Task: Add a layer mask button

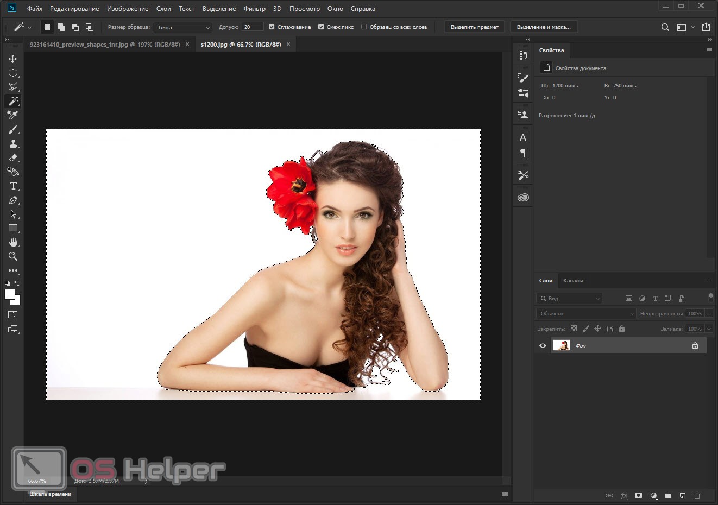Action: point(639,495)
